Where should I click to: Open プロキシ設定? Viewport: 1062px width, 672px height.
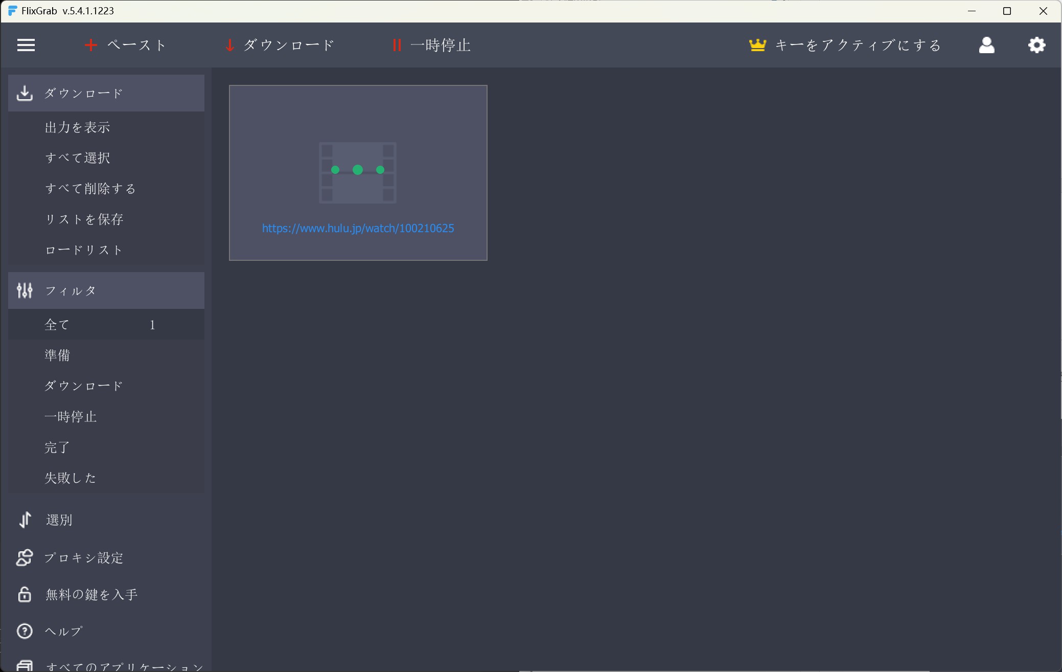point(106,557)
